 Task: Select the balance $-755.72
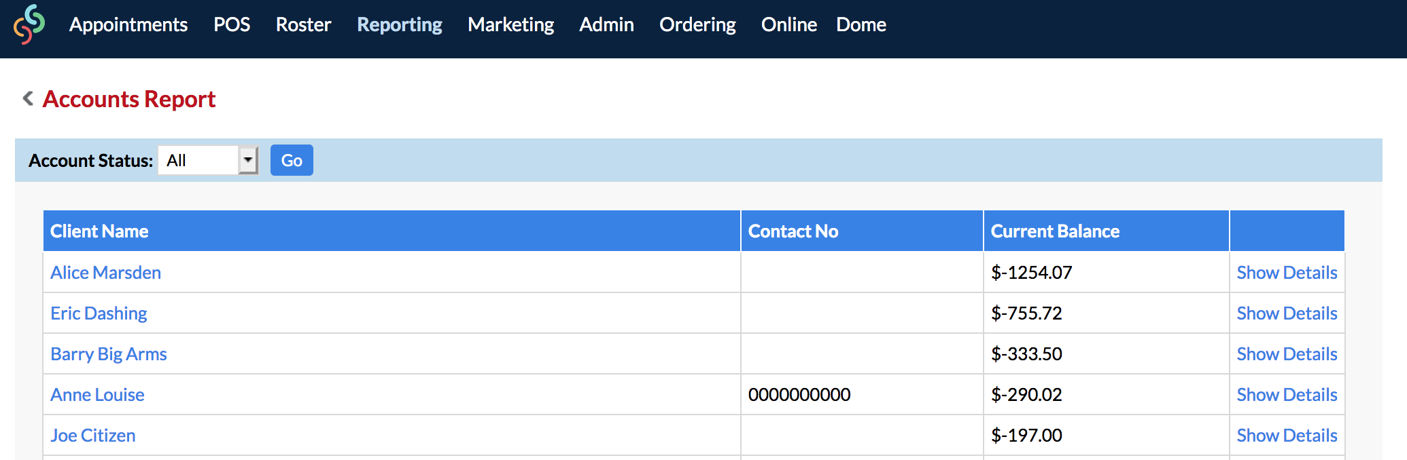click(x=1026, y=313)
